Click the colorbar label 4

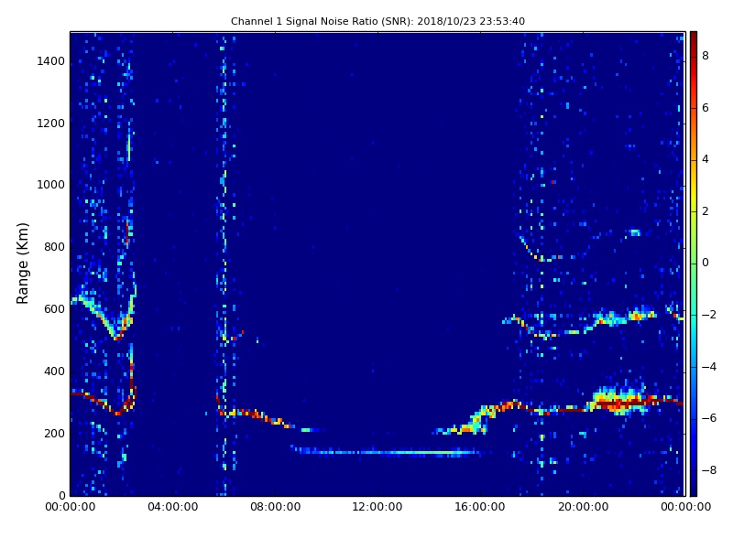(706, 159)
